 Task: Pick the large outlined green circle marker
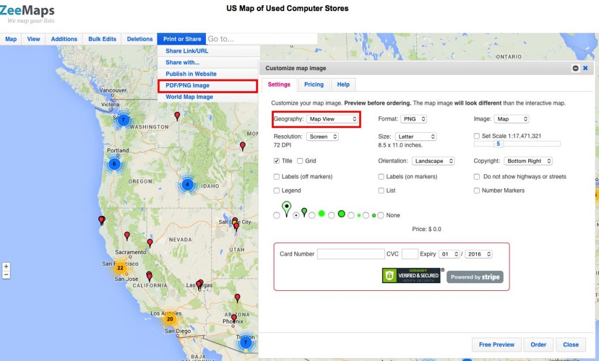332,215
